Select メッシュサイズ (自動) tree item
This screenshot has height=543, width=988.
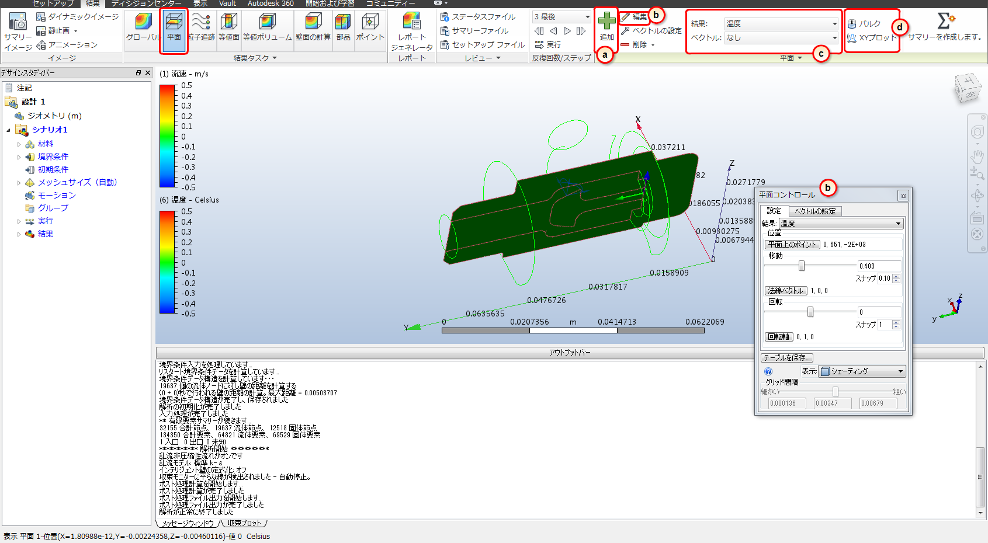click(x=77, y=183)
